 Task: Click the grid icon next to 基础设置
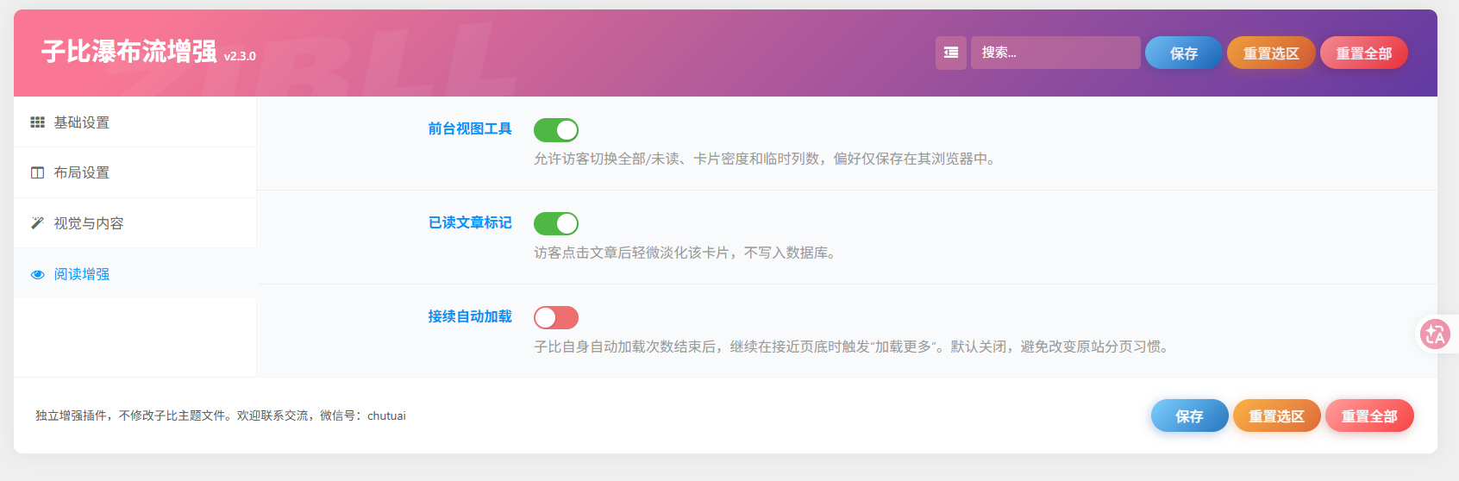tap(37, 122)
